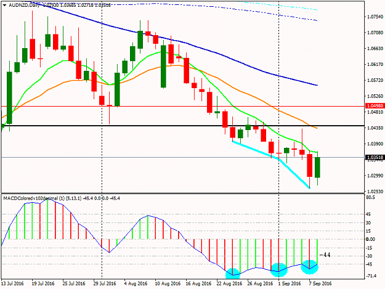Click the 1.06170 price scale value

click(375, 64)
